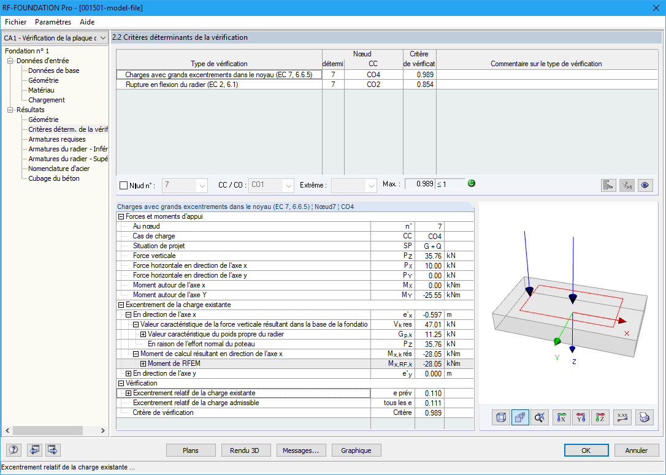Screen dimensions: 666x475
Task: Set view in Z axis direction
Action: [600, 418]
